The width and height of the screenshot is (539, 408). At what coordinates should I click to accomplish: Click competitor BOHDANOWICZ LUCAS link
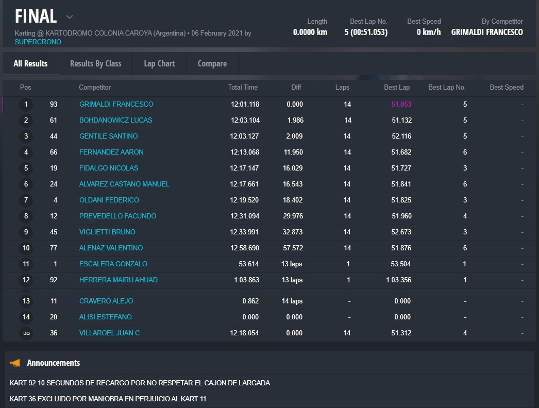[x=115, y=121]
